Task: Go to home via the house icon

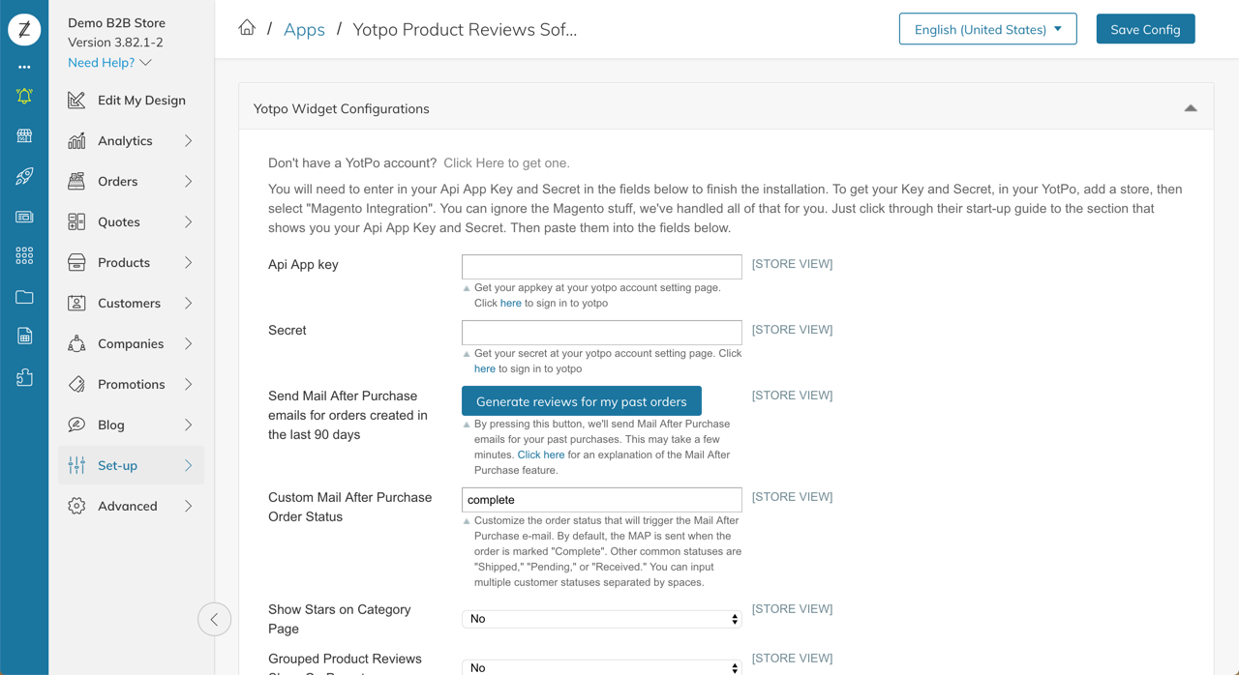Action: pyautogui.click(x=247, y=28)
